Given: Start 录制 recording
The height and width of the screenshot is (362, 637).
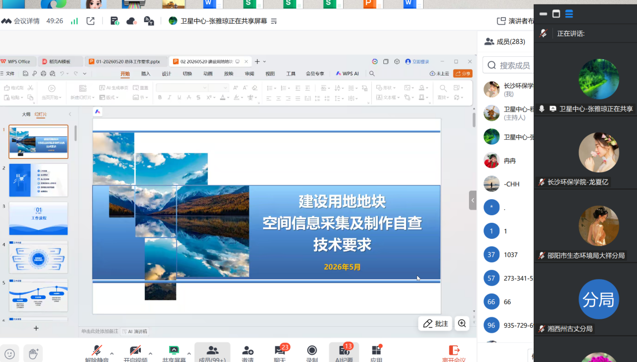Looking at the screenshot, I should tap(312, 353).
